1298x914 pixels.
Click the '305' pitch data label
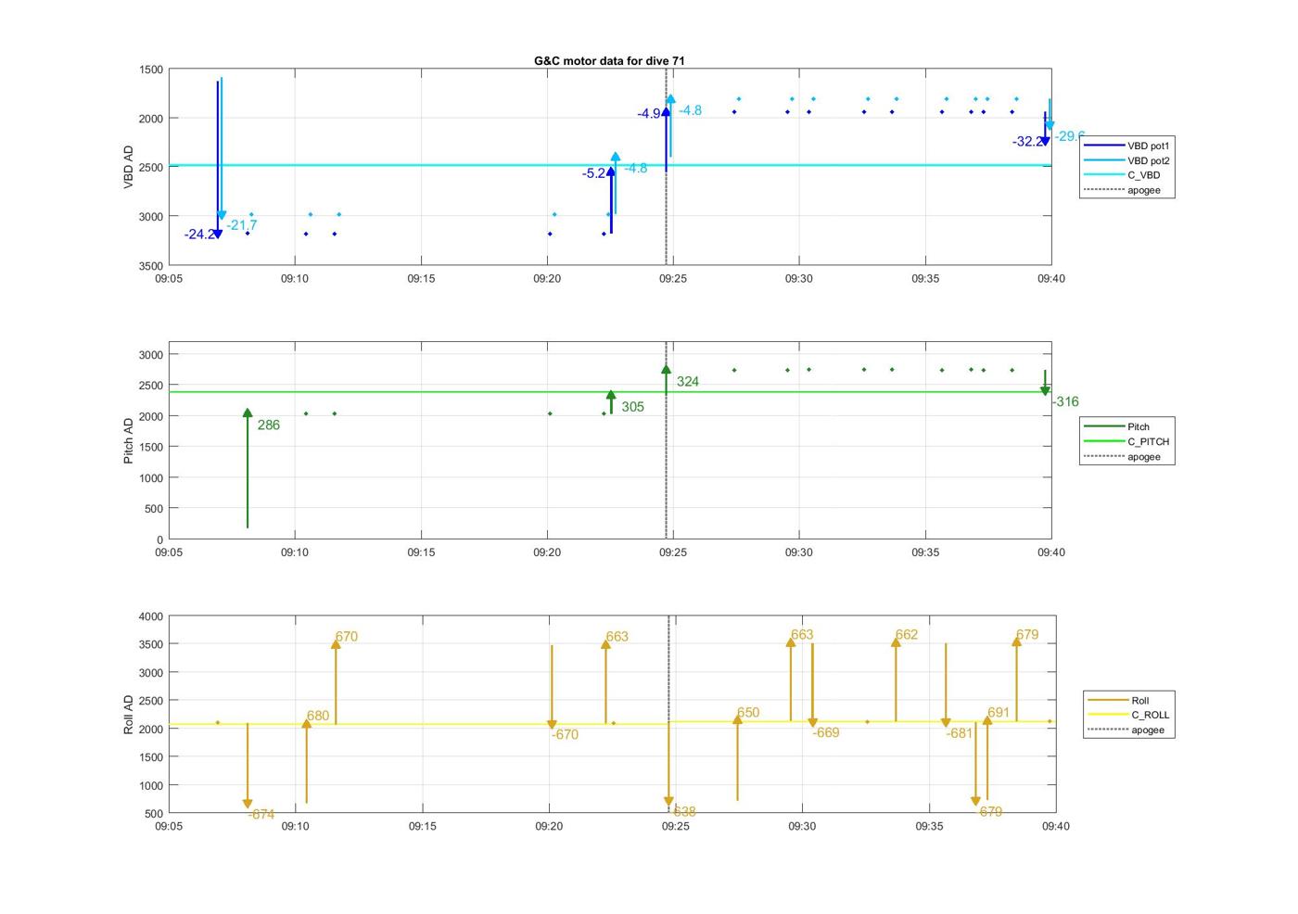tap(632, 407)
